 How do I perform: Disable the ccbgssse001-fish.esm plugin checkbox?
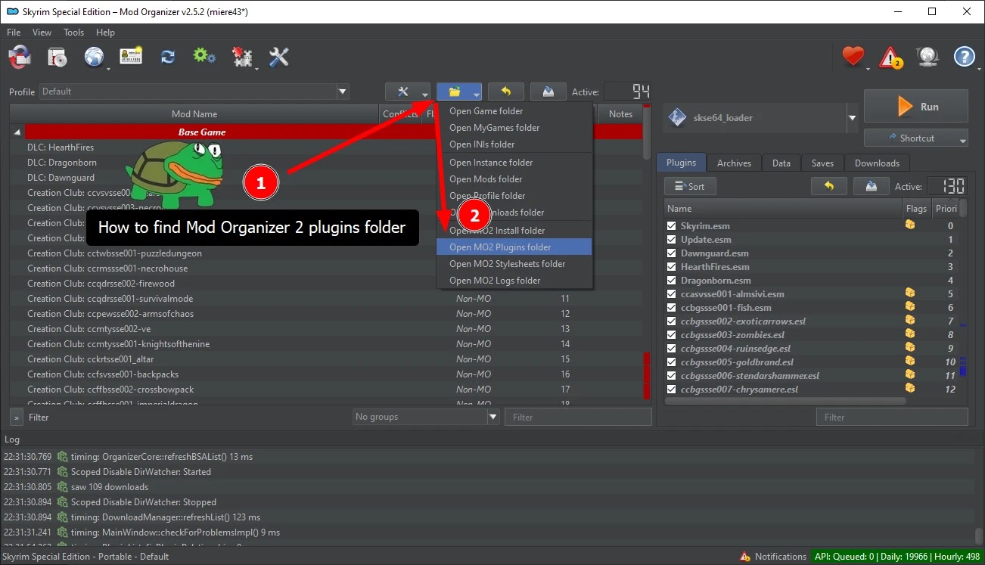click(x=671, y=307)
